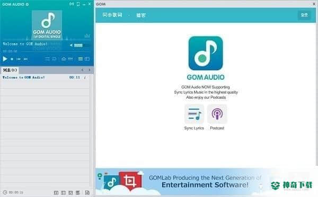
Task: Click the eject/open file icon
Action: click(64, 59)
